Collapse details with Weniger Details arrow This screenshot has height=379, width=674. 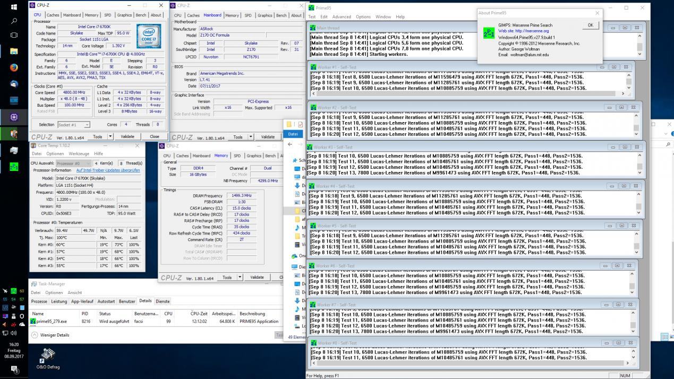click(35, 335)
